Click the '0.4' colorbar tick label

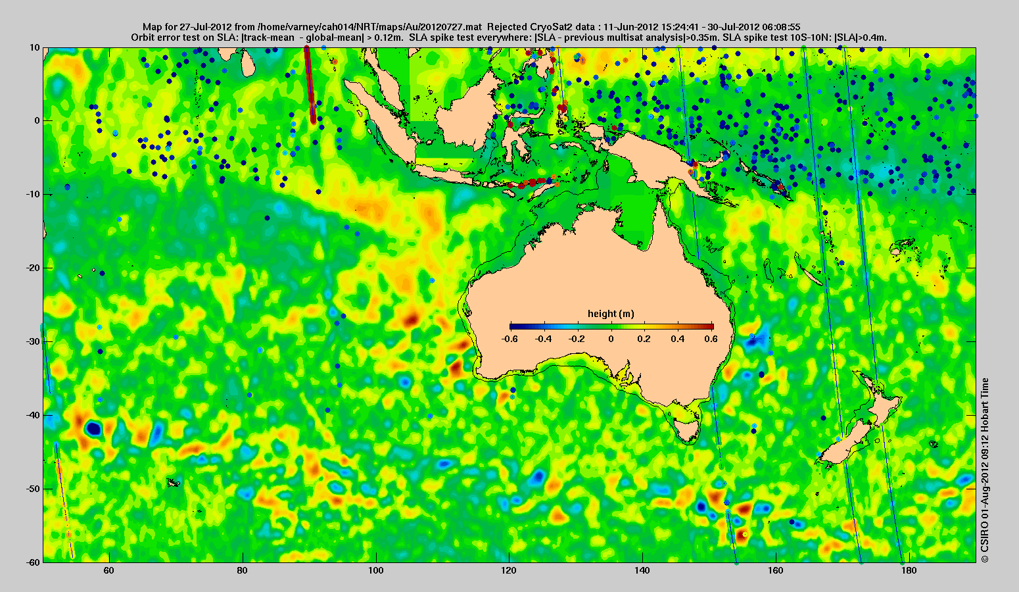click(x=679, y=339)
